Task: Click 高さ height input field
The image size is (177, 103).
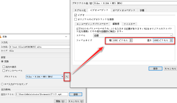Action: tap(162, 40)
